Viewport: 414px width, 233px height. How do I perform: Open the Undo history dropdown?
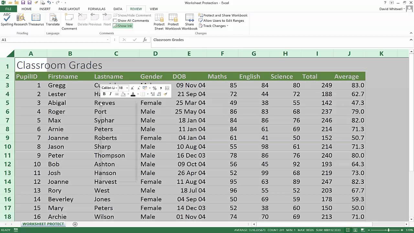click(x=52, y=3)
